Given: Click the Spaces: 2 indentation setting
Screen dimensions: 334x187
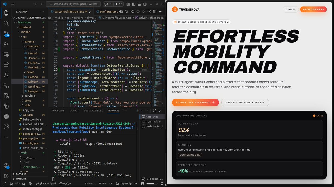Looking at the screenshot, I should [x=90, y=184].
